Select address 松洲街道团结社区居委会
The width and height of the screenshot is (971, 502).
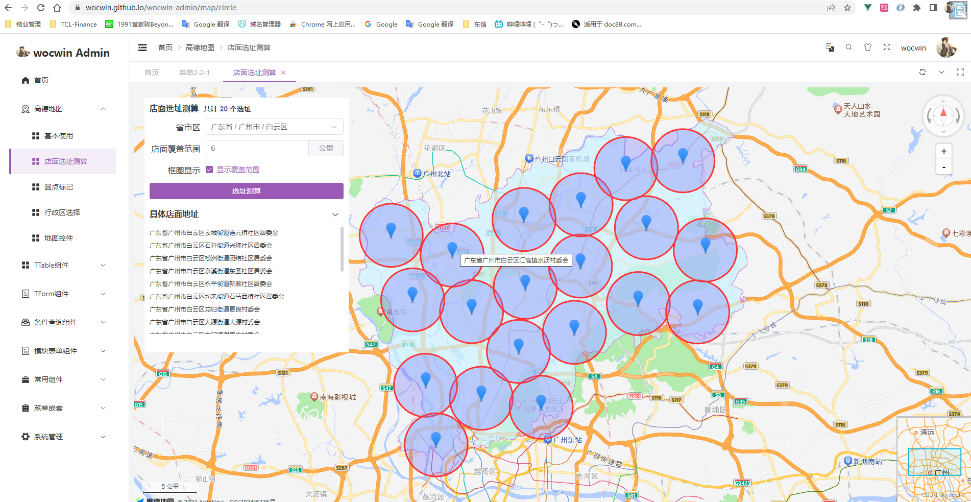(211, 258)
